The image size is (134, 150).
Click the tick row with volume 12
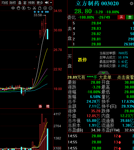101,136
